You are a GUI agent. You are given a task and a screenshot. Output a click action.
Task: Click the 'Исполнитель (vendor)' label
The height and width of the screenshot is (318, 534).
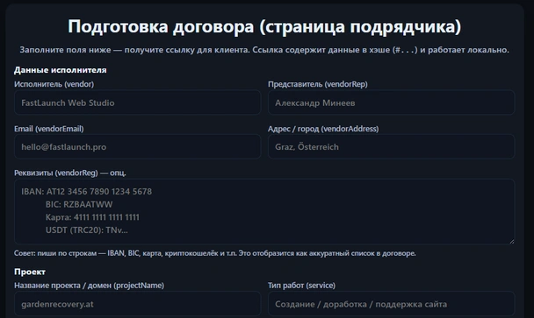coord(54,84)
